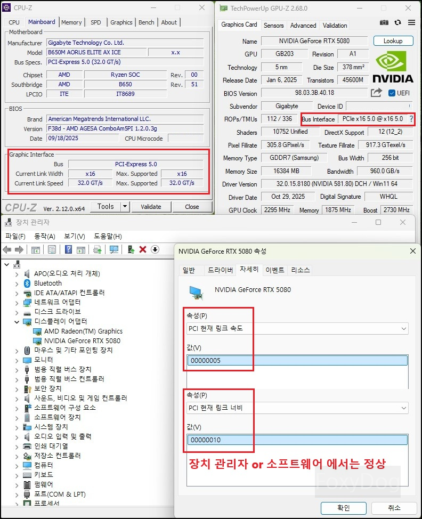Click the Device Manager title bar icon

9,222
